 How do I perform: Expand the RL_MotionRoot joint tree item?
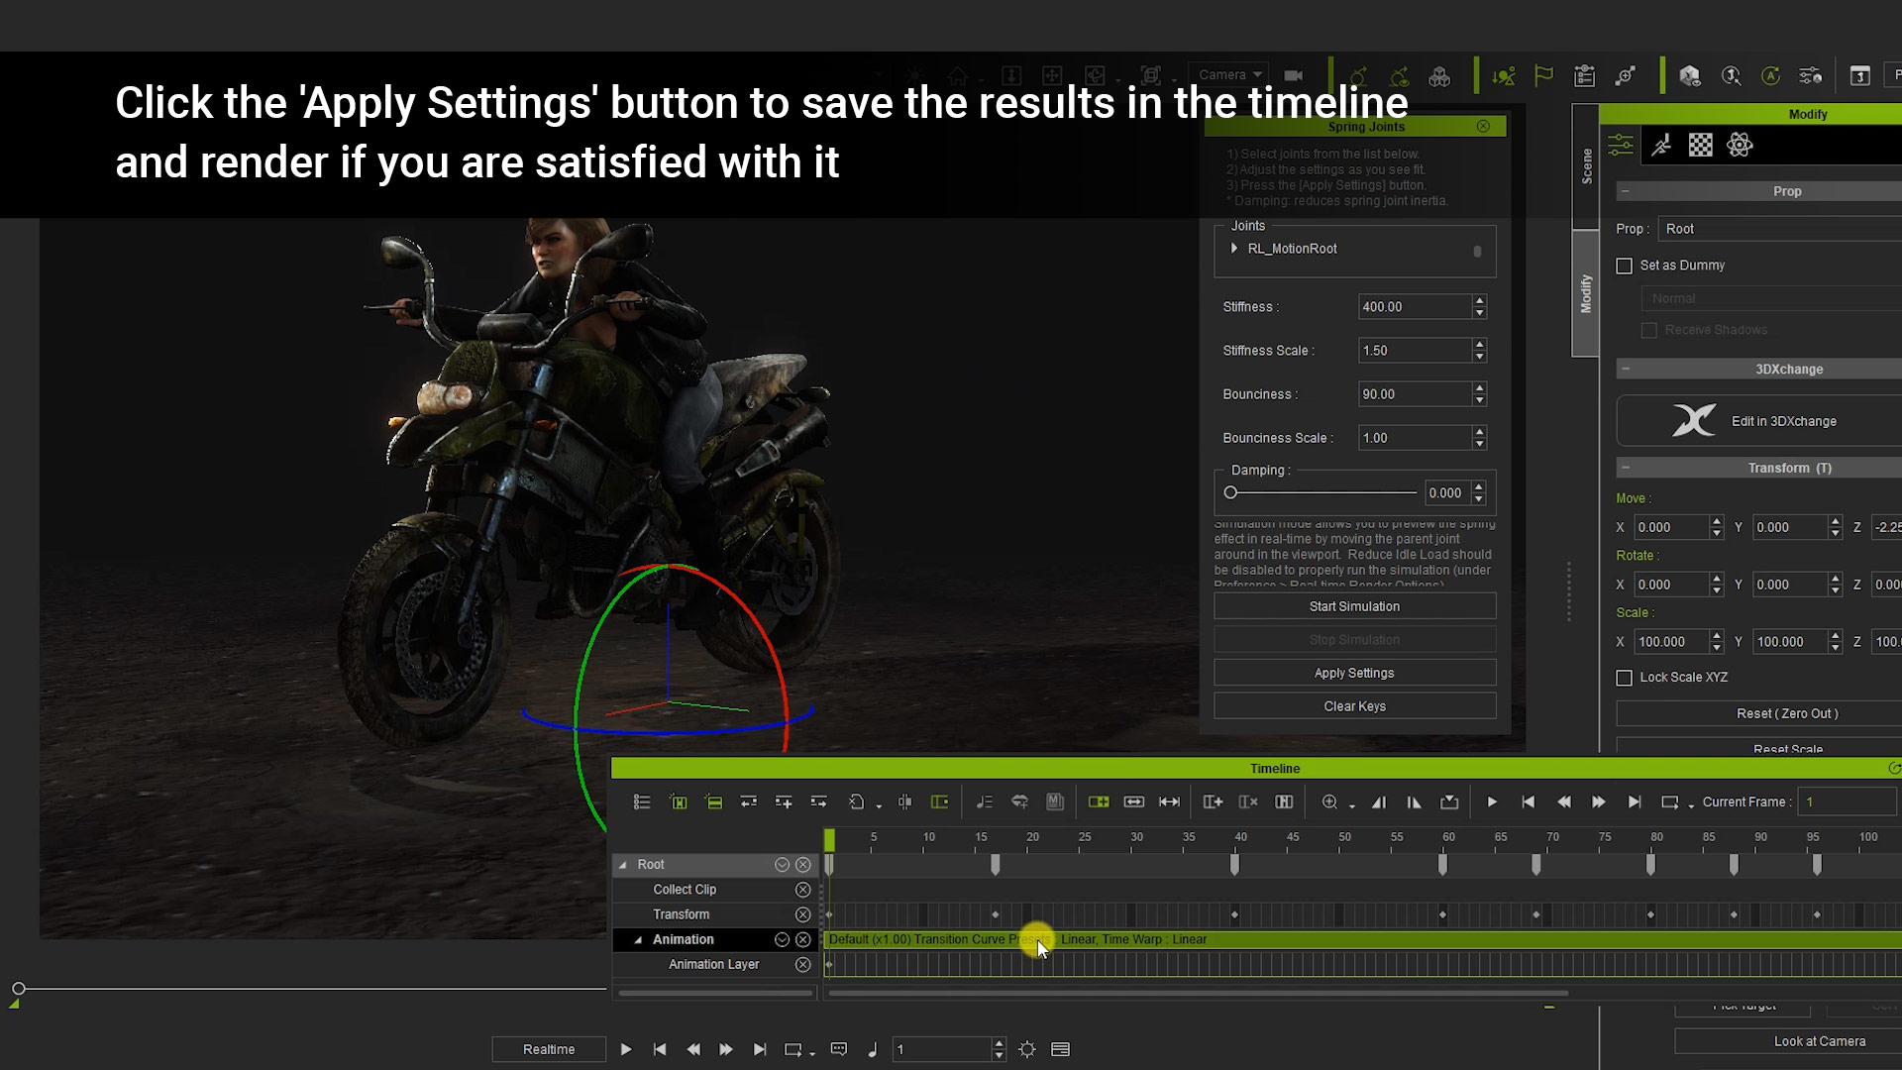[1234, 249]
